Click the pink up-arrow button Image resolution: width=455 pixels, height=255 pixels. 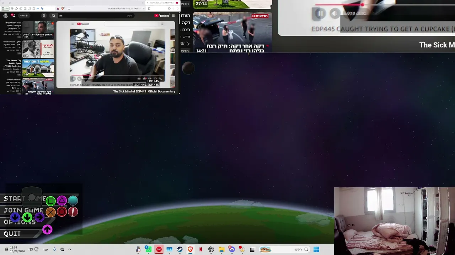click(47, 229)
